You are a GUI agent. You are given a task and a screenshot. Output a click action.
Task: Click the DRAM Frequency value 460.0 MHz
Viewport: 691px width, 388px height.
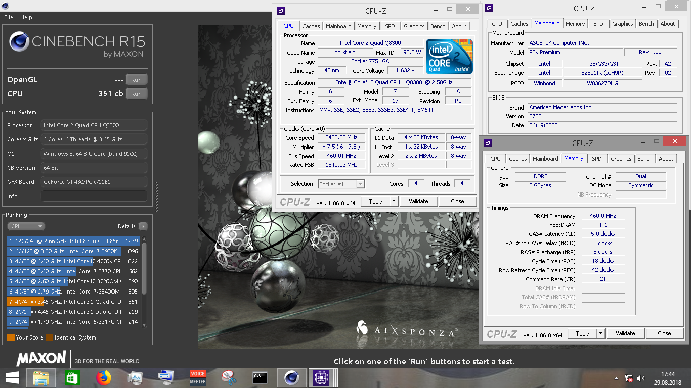point(603,216)
